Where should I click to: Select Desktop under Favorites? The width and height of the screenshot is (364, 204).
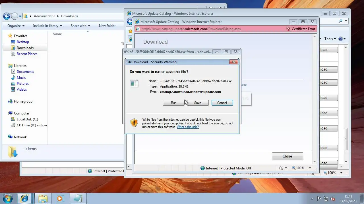(x=23, y=42)
